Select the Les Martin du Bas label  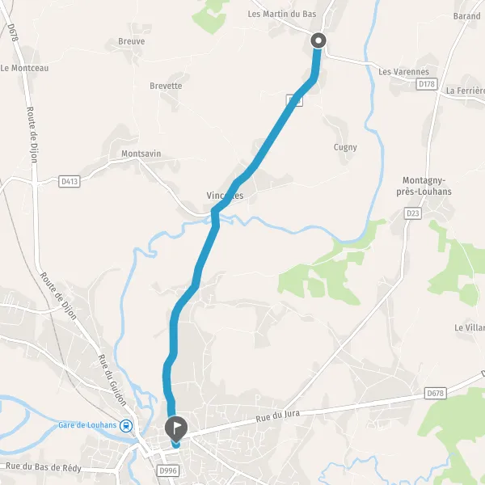282,14
